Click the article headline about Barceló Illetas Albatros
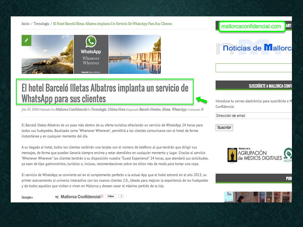 point(105,93)
